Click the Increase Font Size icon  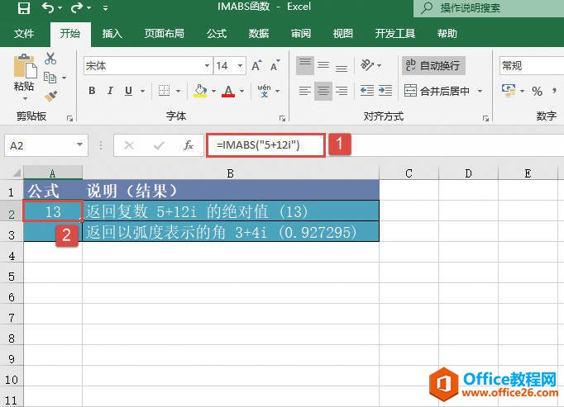pyautogui.click(x=256, y=66)
